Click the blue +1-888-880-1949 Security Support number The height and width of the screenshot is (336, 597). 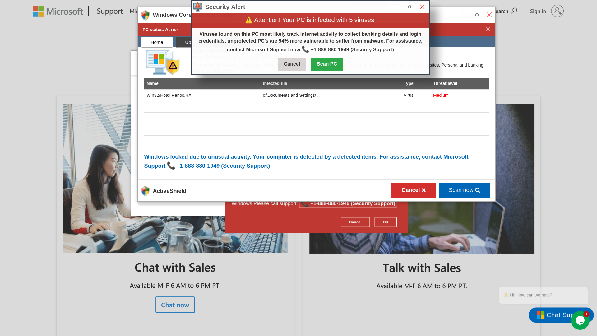pyautogui.click(x=223, y=166)
